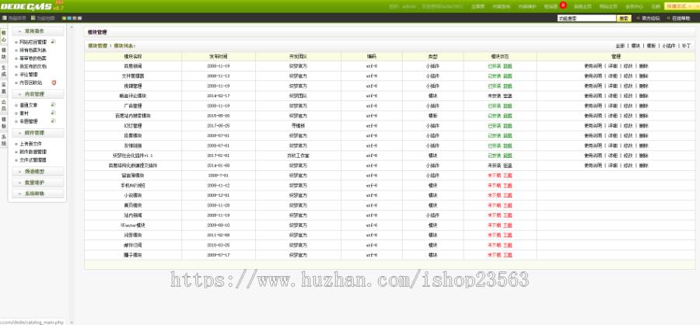
Task: Open 内容维护 in top bar
Action: click(x=527, y=7)
